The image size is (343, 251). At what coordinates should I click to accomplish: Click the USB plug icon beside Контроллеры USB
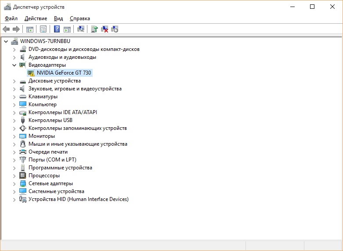[23, 120]
